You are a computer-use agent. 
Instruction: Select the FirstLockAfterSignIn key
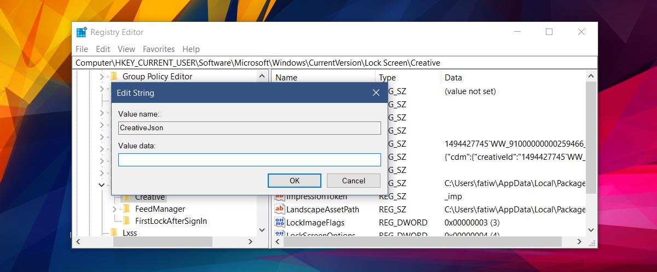[x=171, y=221]
